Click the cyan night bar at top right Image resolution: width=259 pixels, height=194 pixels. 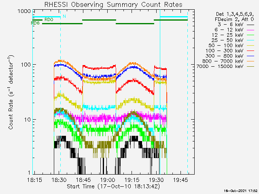(x=174, y=17)
